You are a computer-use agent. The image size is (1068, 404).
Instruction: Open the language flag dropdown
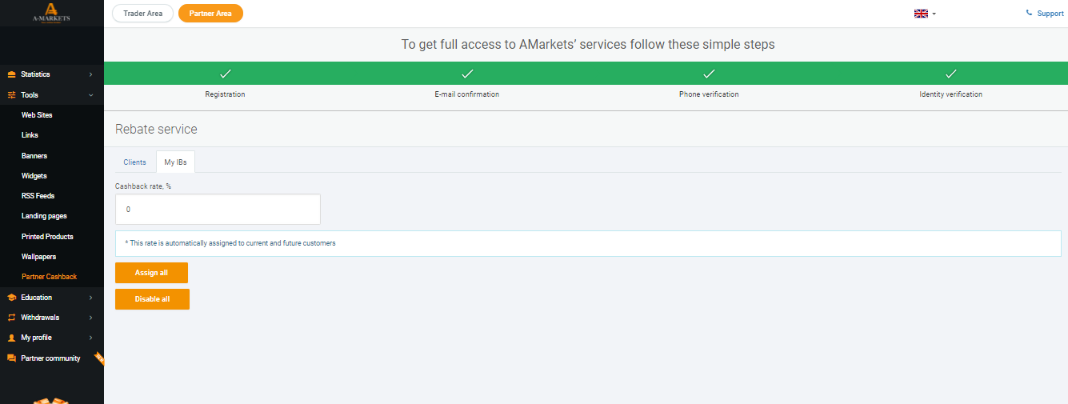(925, 14)
